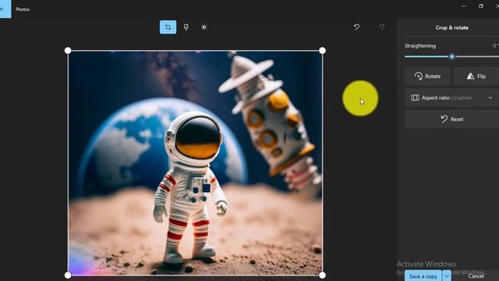This screenshot has height=281, width=499.
Task: Click the Redo arrow icon
Action: (381, 27)
